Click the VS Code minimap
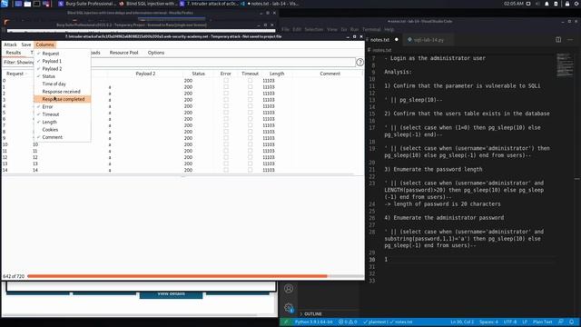The height and width of the screenshot is (327, 581). tap(565, 64)
